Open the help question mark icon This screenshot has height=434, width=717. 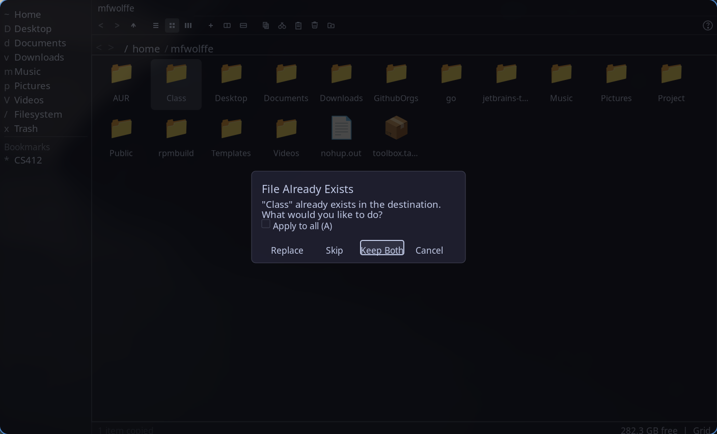click(x=707, y=25)
